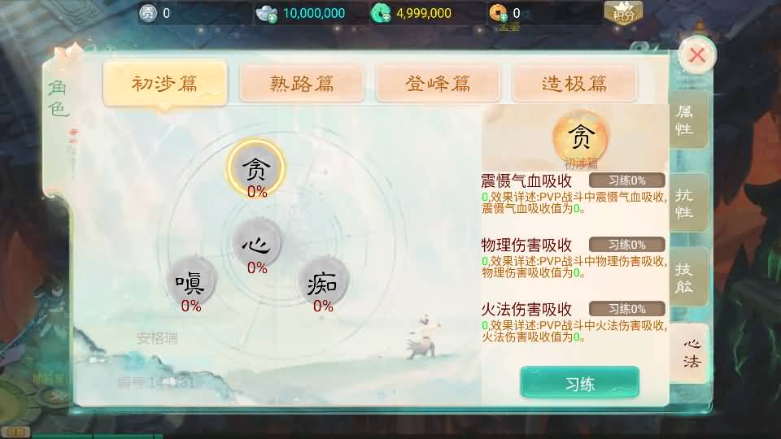781x439 pixels.
Task: Open the 造极篇 tab
Action: (575, 83)
